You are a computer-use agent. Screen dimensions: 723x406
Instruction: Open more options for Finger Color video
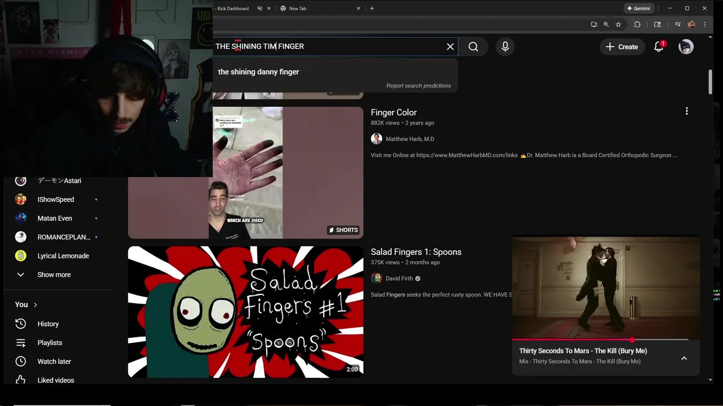[x=687, y=112]
